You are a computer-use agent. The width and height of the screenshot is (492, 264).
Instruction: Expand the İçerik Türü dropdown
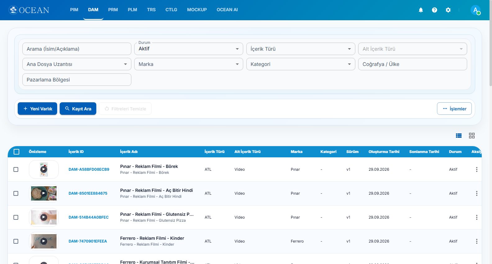click(x=301, y=49)
